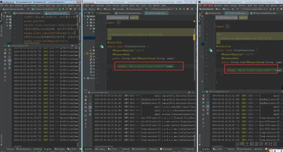Switch to the clientserver1 pom editor tab
The height and width of the screenshot is (152, 283).
coord(104,13)
